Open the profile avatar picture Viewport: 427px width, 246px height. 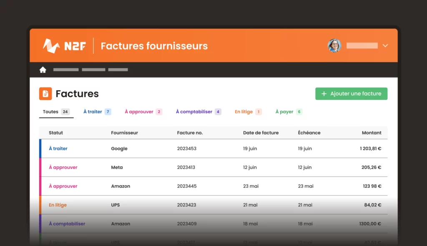coord(334,46)
